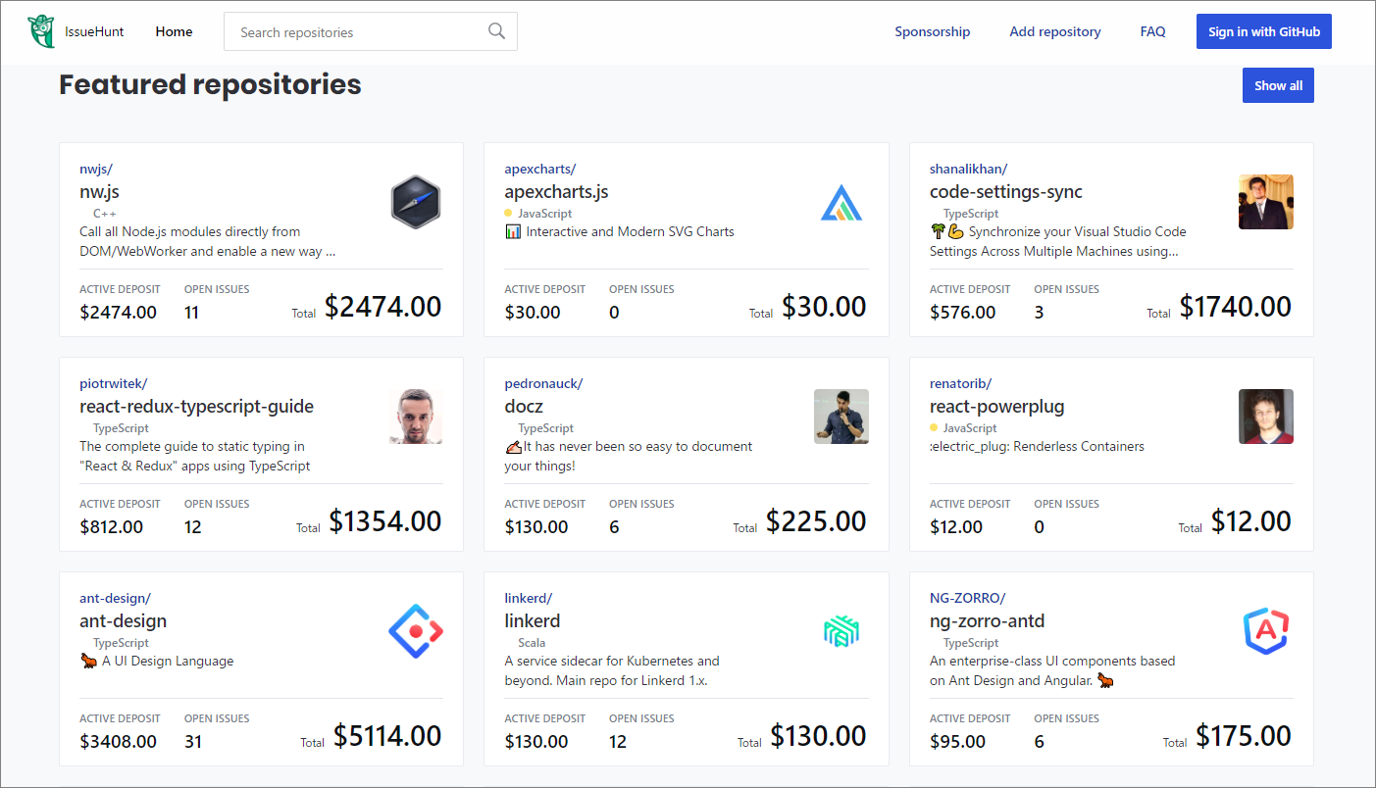Click the yellow JavaScript dot on apexcharts.js
Image resolution: width=1376 pixels, height=788 pixels.
coord(508,213)
